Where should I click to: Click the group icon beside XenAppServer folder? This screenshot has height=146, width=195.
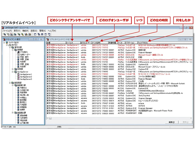coord(16,72)
